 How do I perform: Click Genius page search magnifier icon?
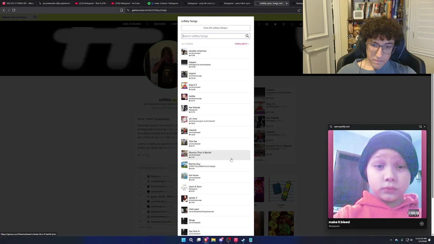pyautogui.click(x=35, y=17)
